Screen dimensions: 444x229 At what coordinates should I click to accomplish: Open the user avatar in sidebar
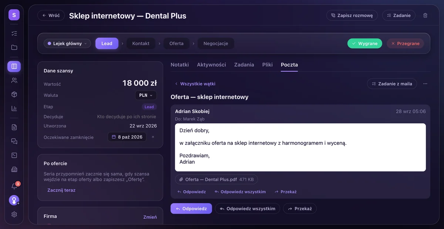coord(14,200)
